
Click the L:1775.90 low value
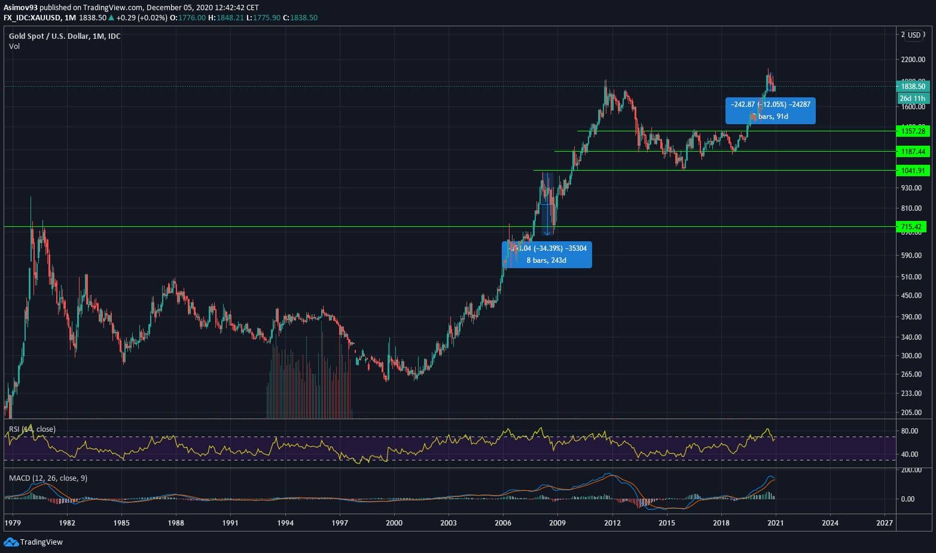(x=264, y=18)
